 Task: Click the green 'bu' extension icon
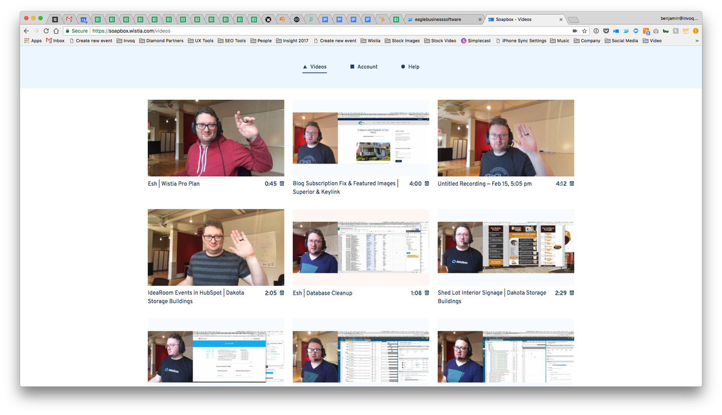tap(665, 31)
